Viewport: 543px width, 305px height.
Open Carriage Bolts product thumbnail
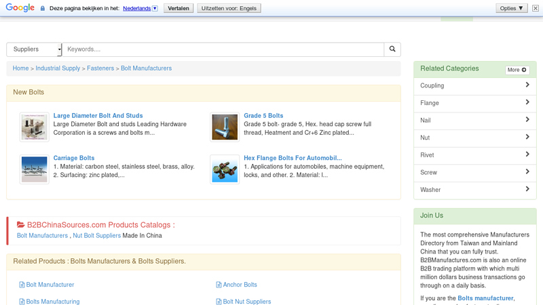[x=35, y=169]
